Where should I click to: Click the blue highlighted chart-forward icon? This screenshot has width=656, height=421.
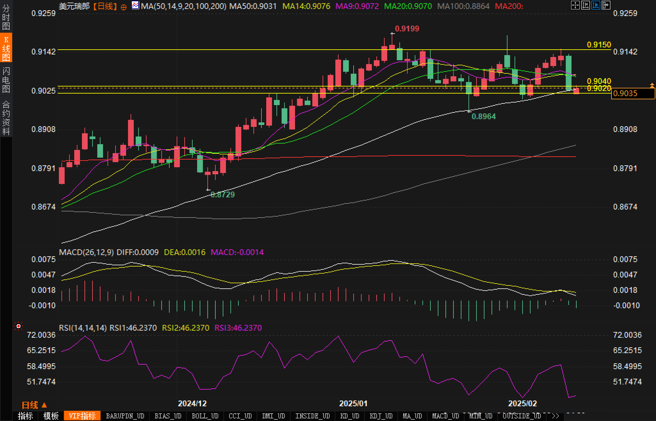coord(596,5)
